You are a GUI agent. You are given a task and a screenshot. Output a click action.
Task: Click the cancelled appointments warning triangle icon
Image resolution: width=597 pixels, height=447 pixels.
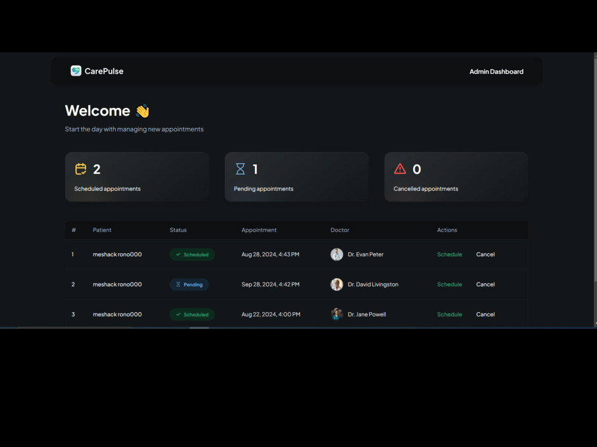tap(400, 169)
